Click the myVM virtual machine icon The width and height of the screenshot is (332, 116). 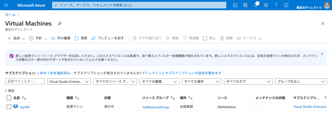16,107
